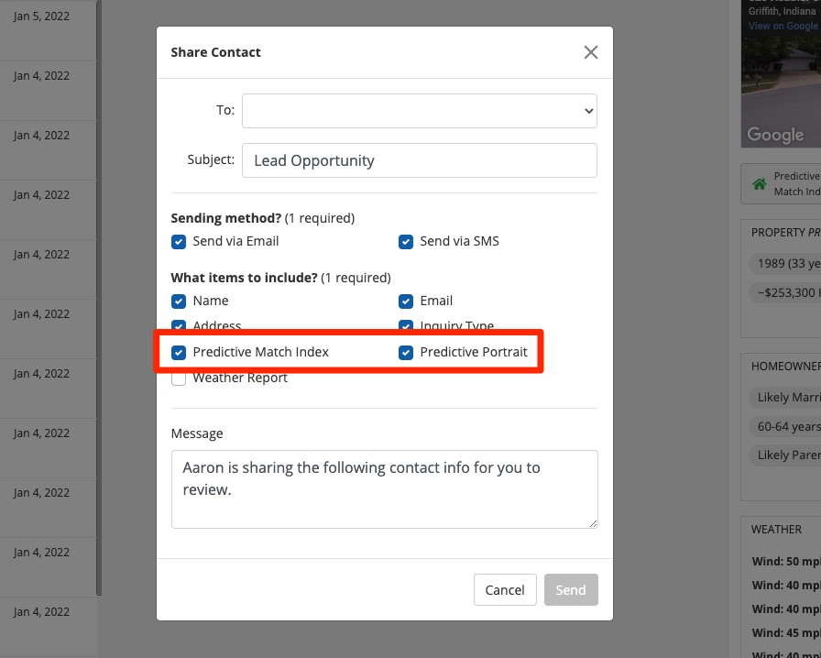Enable the Weather Report checkbox
The width and height of the screenshot is (821, 658).
point(179,378)
